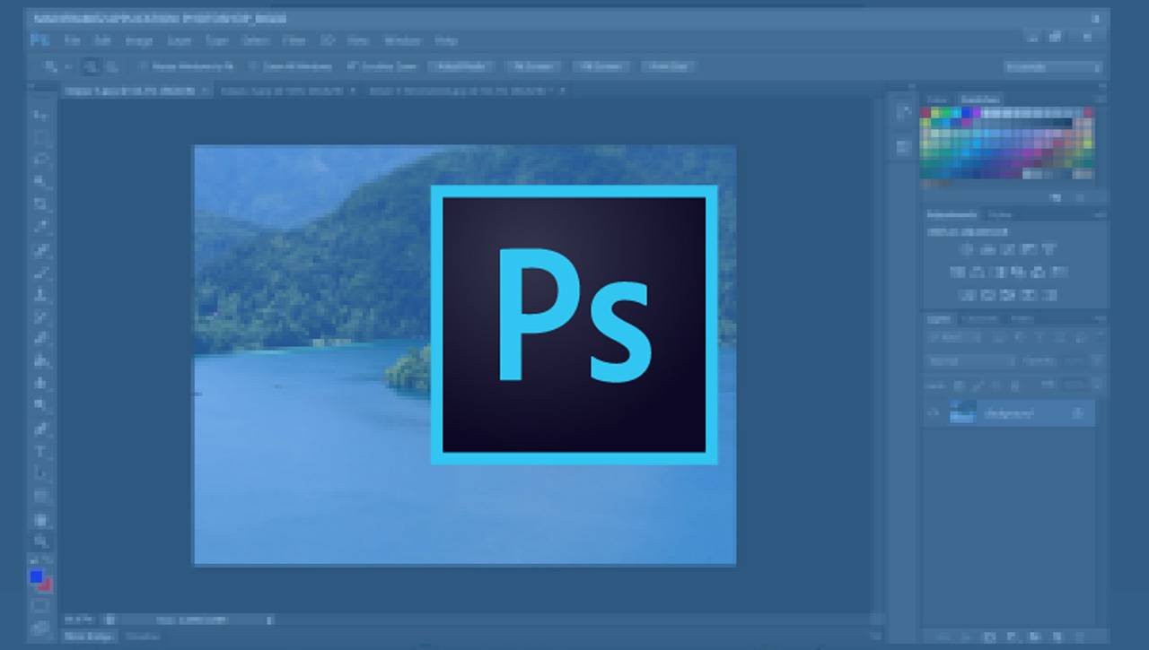Click the foreground color swatch
The image size is (1149, 650).
[36, 578]
